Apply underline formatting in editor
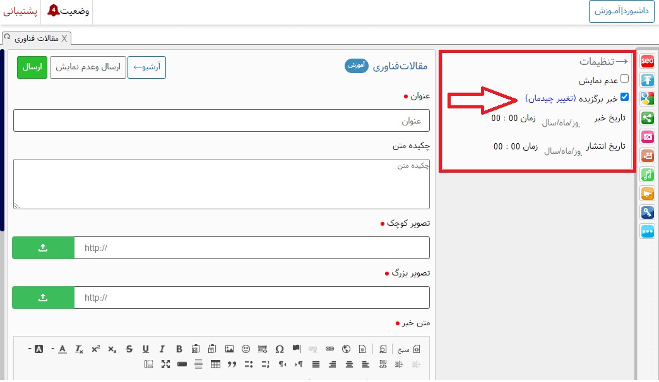This screenshot has width=659, height=382. 146,349
